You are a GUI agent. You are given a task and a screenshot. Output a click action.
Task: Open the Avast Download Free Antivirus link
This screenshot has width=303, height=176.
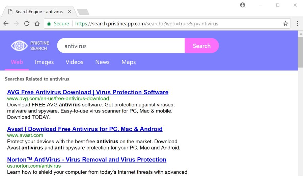(x=85, y=129)
